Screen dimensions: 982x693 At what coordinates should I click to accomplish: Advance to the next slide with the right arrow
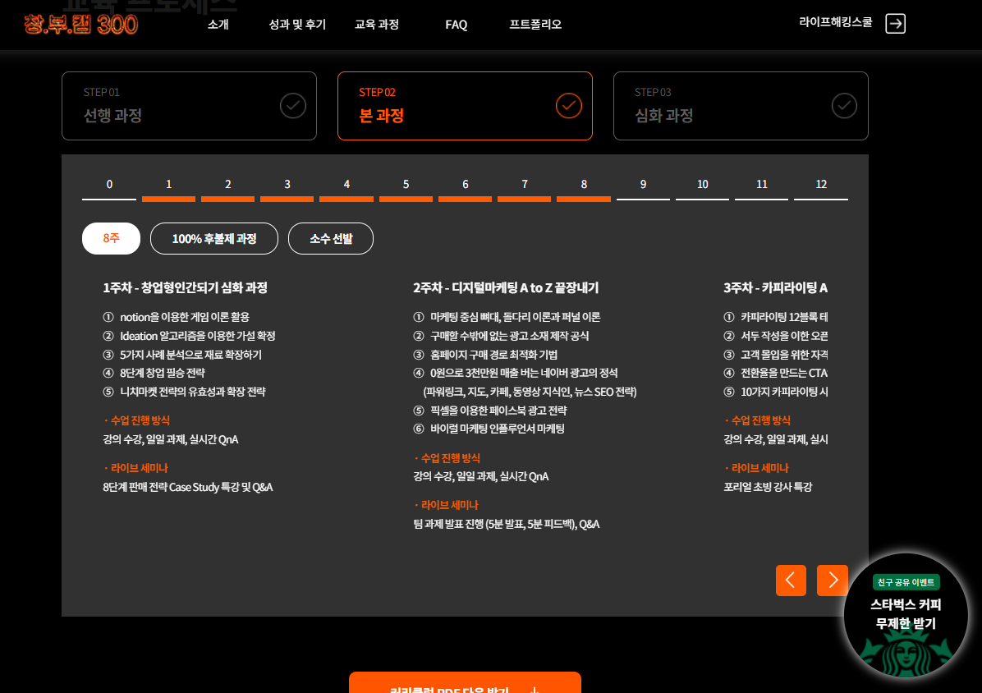(833, 581)
